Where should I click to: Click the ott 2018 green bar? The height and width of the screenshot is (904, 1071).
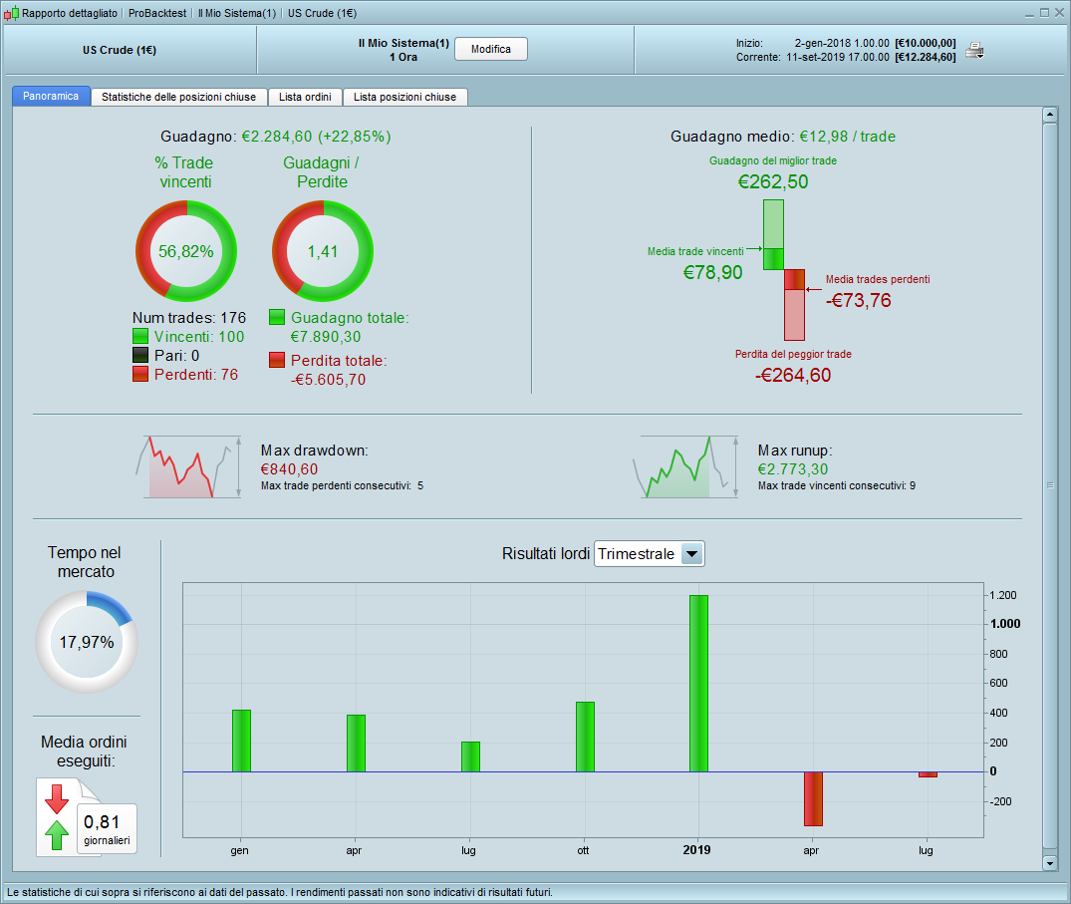(x=586, y=737)
